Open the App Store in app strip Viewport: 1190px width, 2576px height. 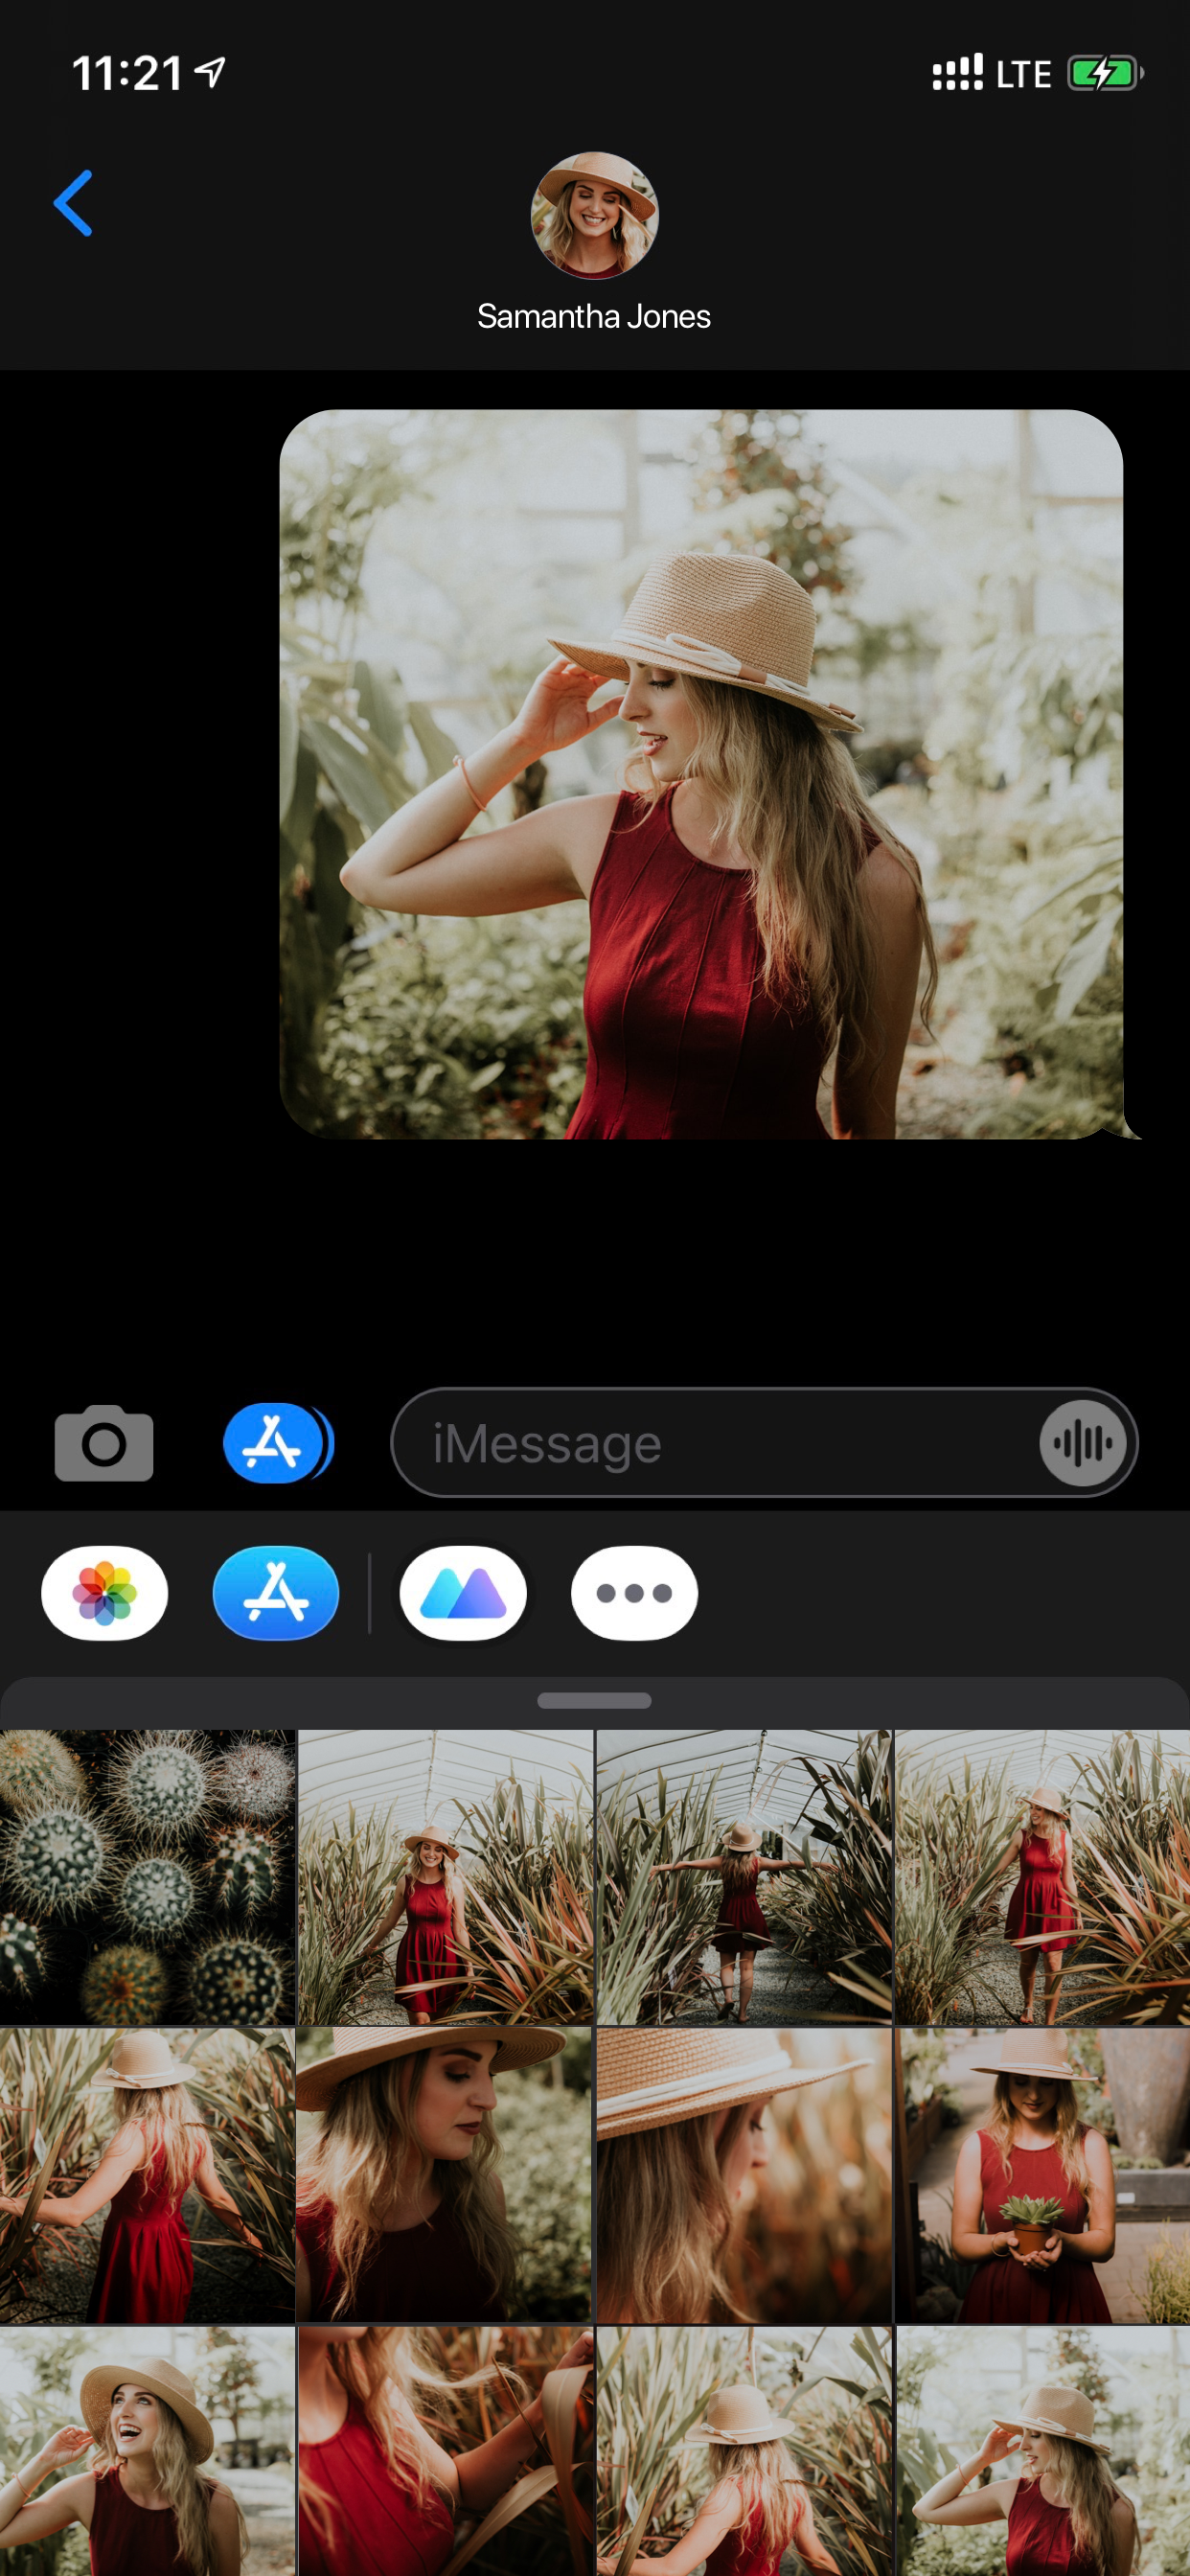(x=276, y=1593)
